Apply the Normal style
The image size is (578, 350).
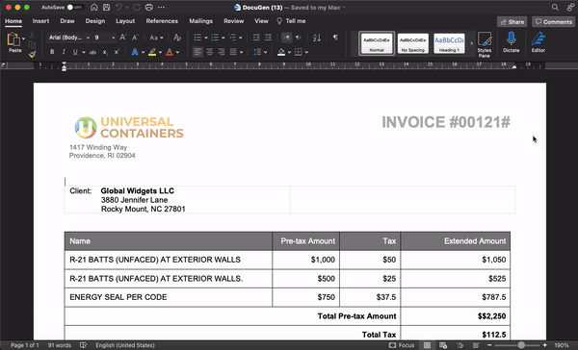click(x=377, y=43)
